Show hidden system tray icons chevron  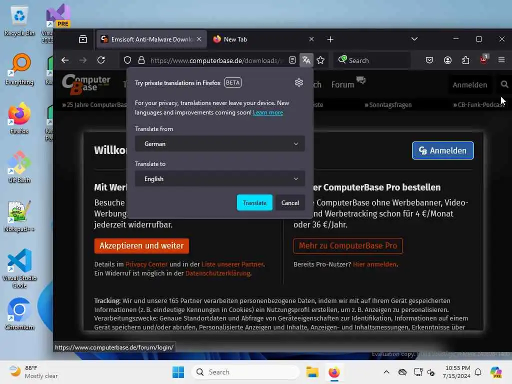pyautogui.click(x=386, y=372)
